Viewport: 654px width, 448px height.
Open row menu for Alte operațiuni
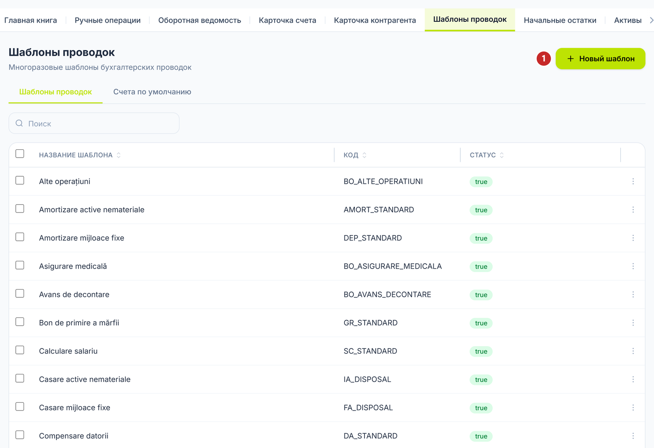tap(633, 182)
